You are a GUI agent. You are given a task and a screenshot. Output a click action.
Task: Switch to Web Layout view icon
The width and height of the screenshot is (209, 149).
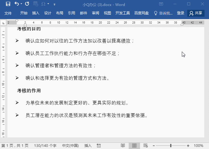pos(146,146)
